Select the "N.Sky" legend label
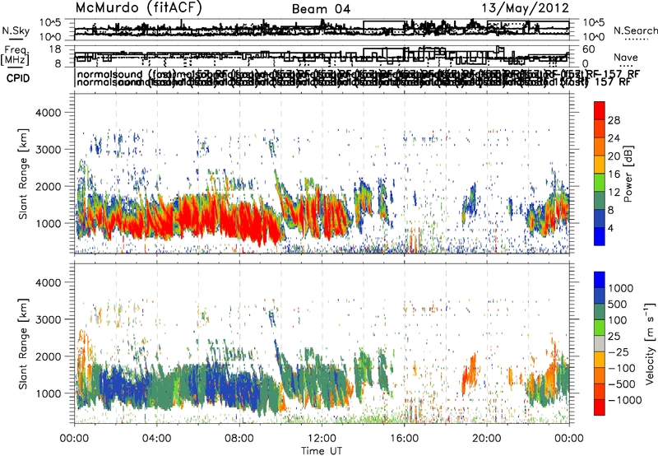 (16, 31)
